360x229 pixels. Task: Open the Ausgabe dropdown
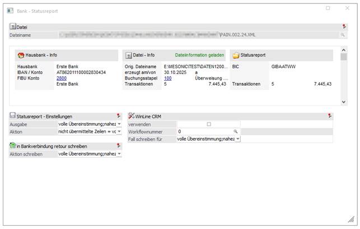pyautogui.click(x=119, y=124)
